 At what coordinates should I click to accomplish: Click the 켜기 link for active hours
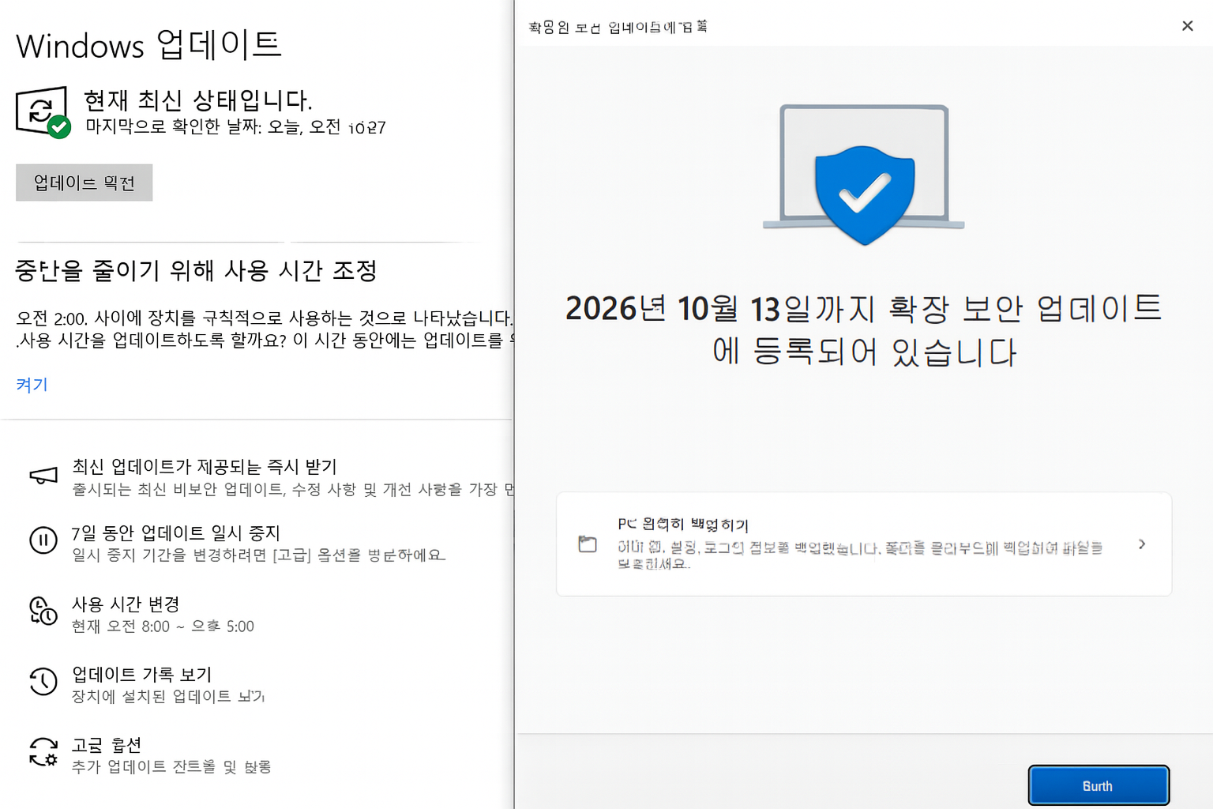click(x=32, y=385)
